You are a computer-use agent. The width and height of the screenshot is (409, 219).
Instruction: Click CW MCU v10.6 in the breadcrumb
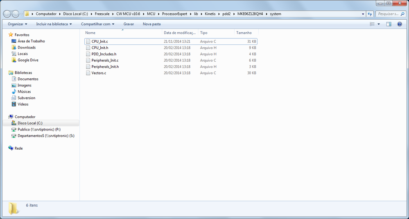pyautogui.click(x=128, y=14)
